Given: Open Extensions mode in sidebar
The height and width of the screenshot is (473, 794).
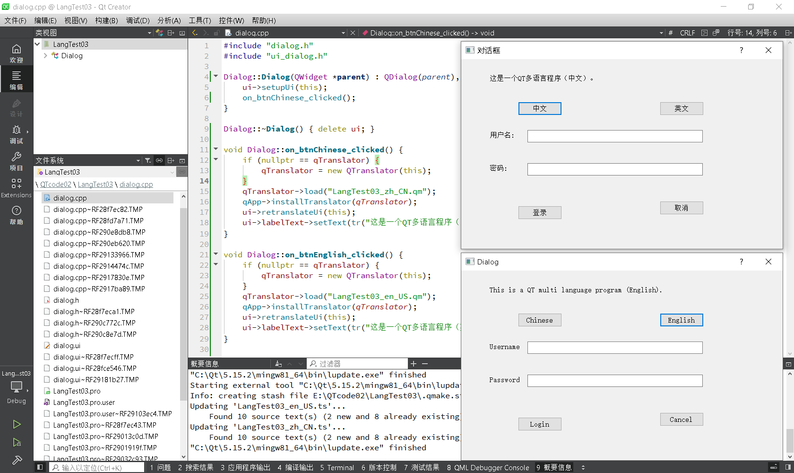Looking at the screenshot, I should click(16, 188).
